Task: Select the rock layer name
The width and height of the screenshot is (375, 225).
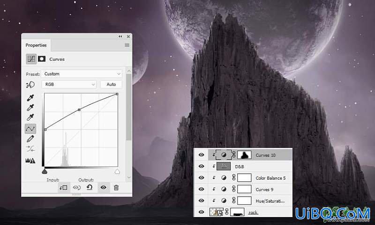Action: coord(253,212)
